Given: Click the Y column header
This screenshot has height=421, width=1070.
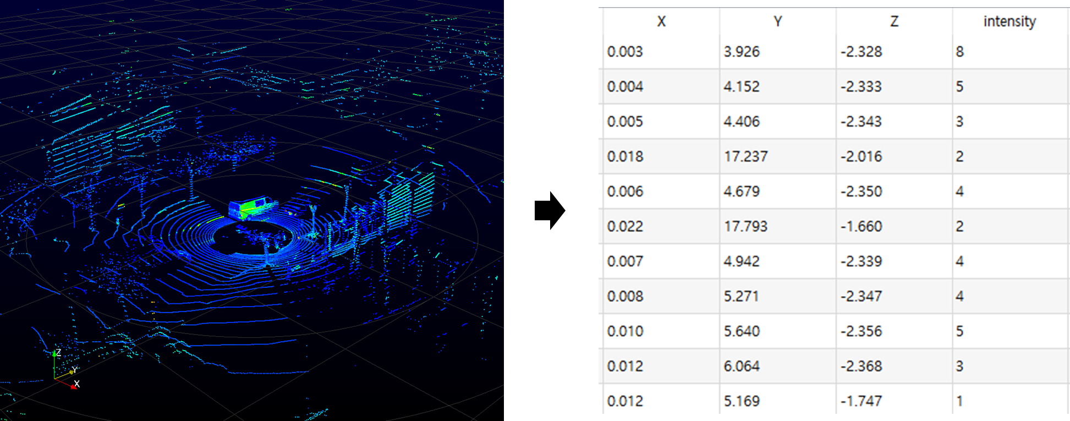Looking at the screenshot, I should point(777,21).
